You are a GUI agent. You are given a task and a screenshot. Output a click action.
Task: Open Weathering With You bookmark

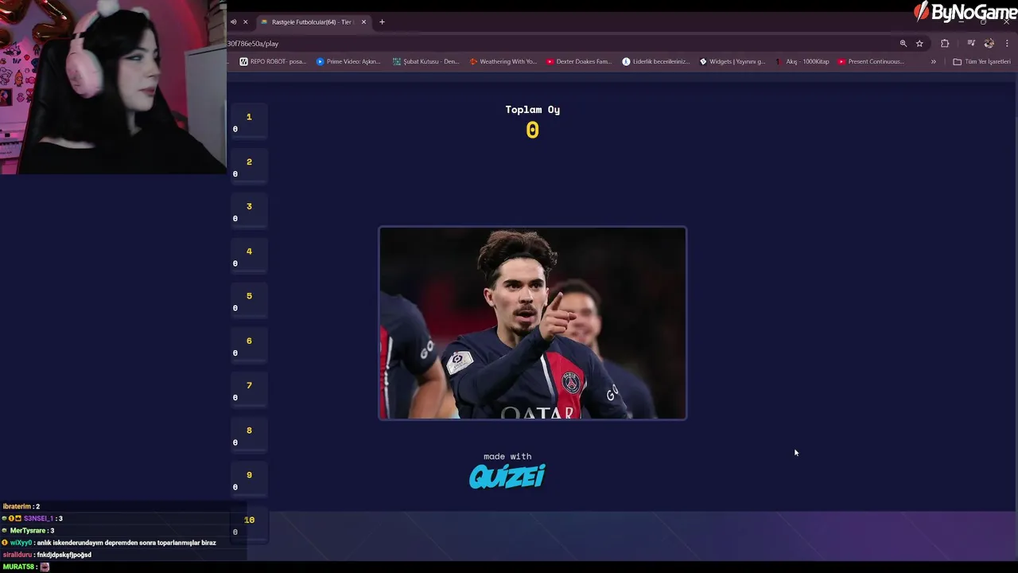[x=503, y=61]
